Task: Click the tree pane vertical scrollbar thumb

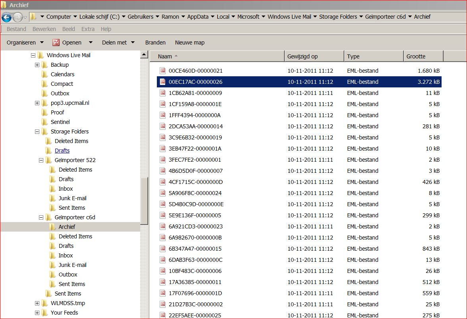Action: click(144, 201)
